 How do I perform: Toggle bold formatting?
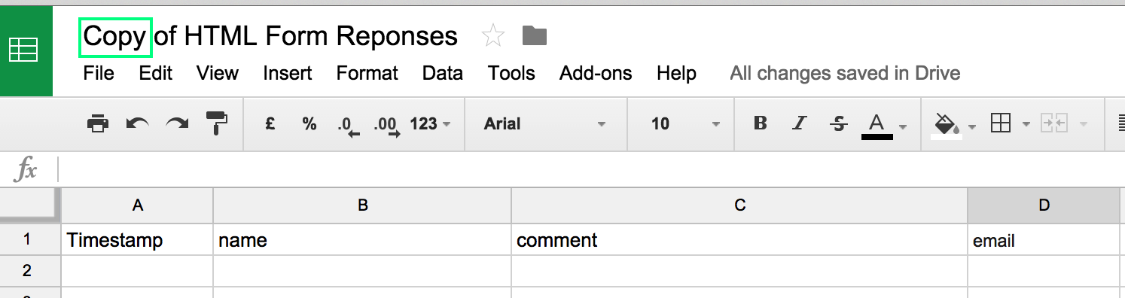click(761, 123)
